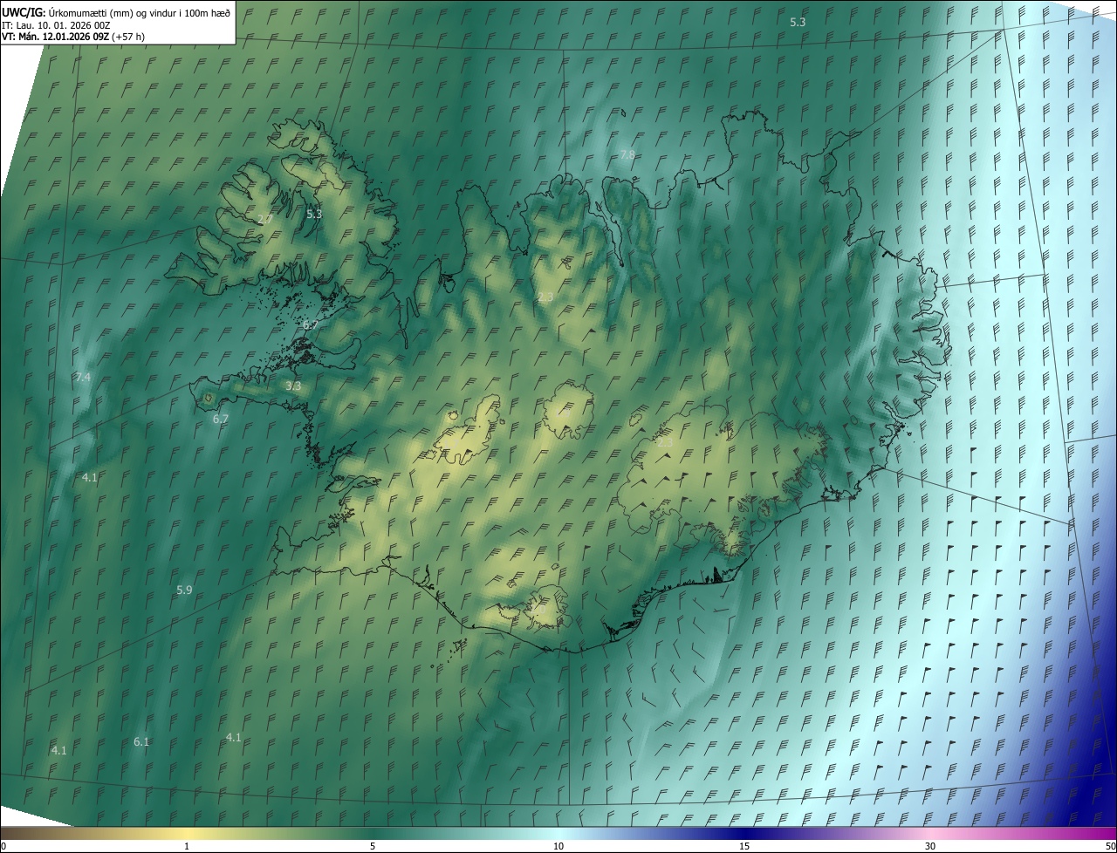This screenshot has width=1117, height=853.
Task: Click the title line starting with UWC/IG
Action: click(116, 11)
